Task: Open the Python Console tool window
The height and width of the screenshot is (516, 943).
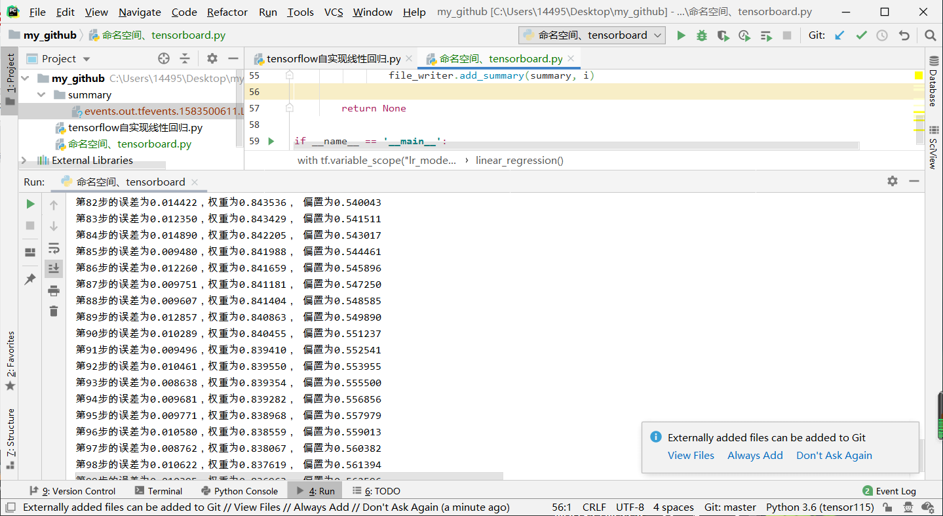Action: (240, 491)
